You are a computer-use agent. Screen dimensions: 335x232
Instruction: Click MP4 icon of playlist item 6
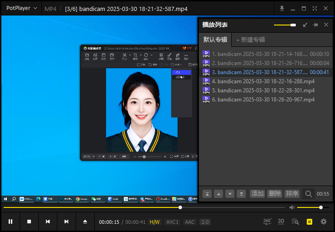(x=206, y=100)
